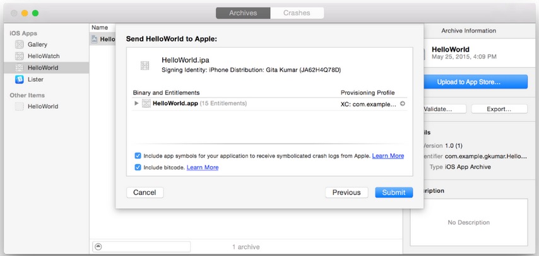Click the HelloWatch app icon
This screenshot has width=539, height=256.
click(20, 56)
